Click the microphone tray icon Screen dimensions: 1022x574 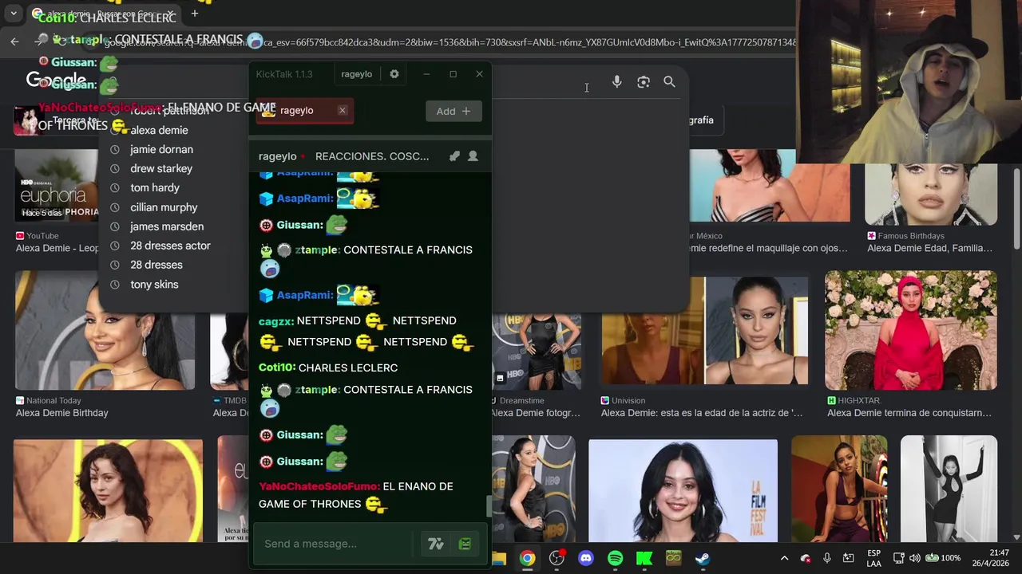click(827, 558)
